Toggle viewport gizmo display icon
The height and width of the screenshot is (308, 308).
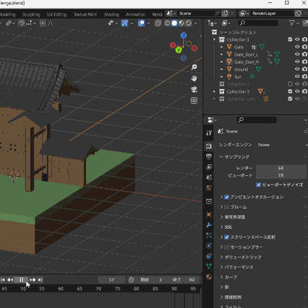pos(125,23)
